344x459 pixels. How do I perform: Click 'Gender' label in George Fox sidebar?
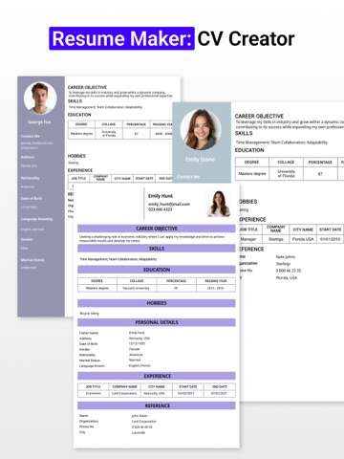coord(27,239)
